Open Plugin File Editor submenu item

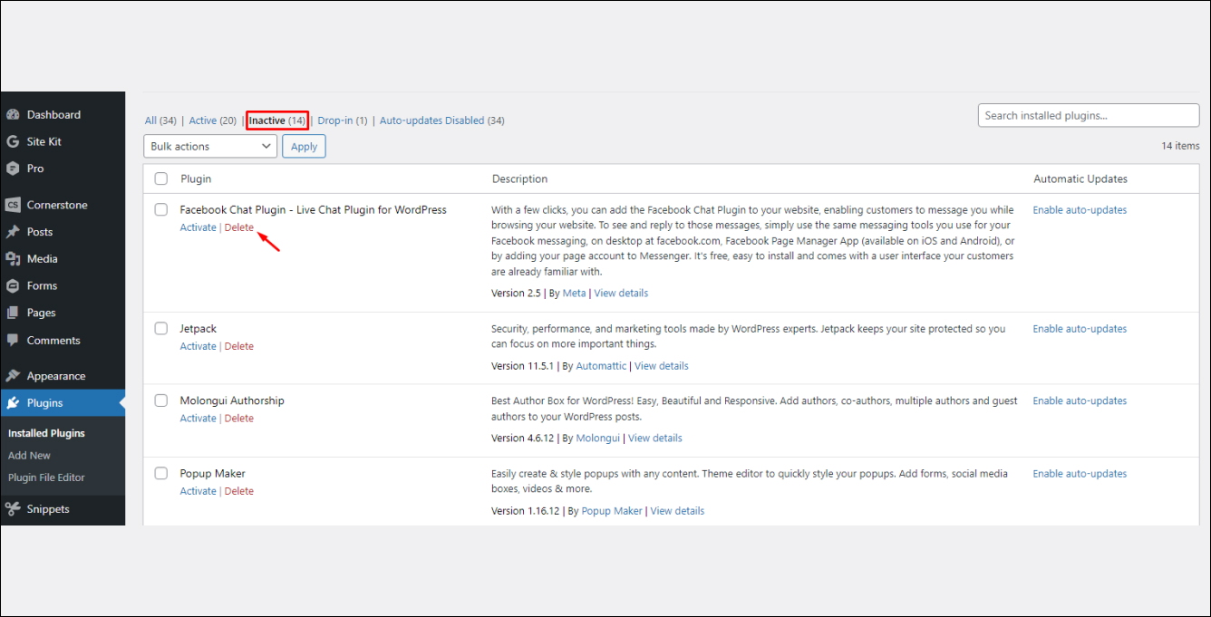[46, 477]
